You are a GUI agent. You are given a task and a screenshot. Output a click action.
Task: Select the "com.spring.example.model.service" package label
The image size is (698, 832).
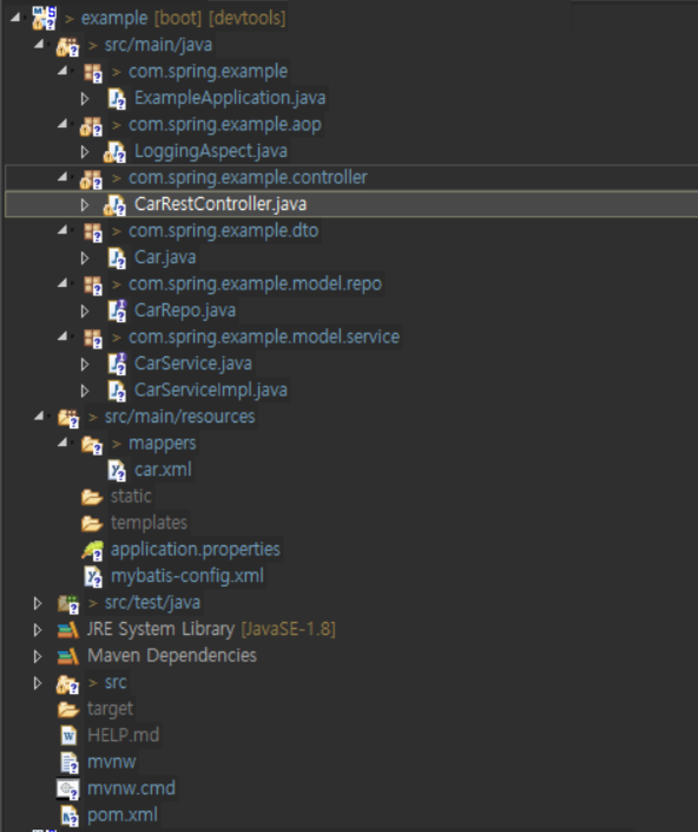(264, 337)
